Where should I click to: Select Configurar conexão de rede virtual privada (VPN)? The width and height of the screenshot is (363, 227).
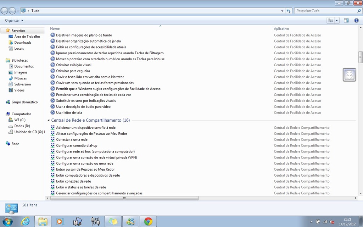pos(96,157)
